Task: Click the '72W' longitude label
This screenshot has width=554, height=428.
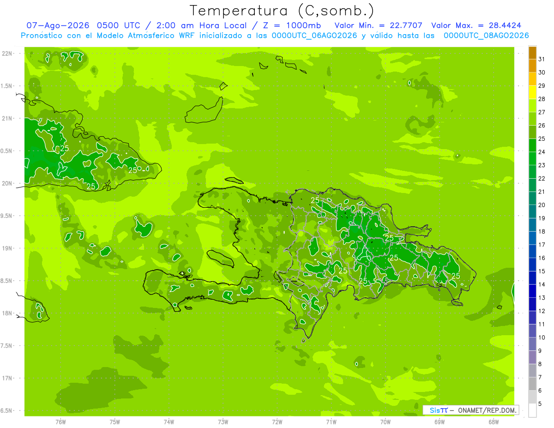Action: pyautogui.click(x=277, y=422)
